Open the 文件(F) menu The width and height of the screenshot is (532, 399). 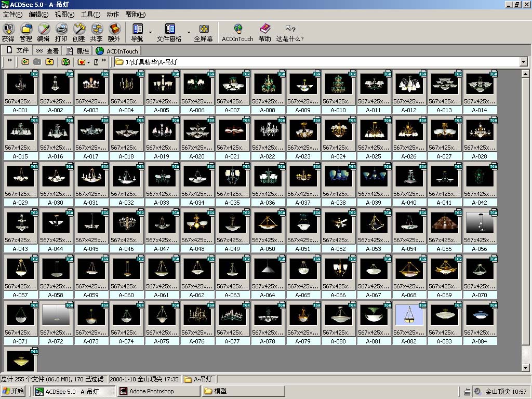tap(12, 14)
